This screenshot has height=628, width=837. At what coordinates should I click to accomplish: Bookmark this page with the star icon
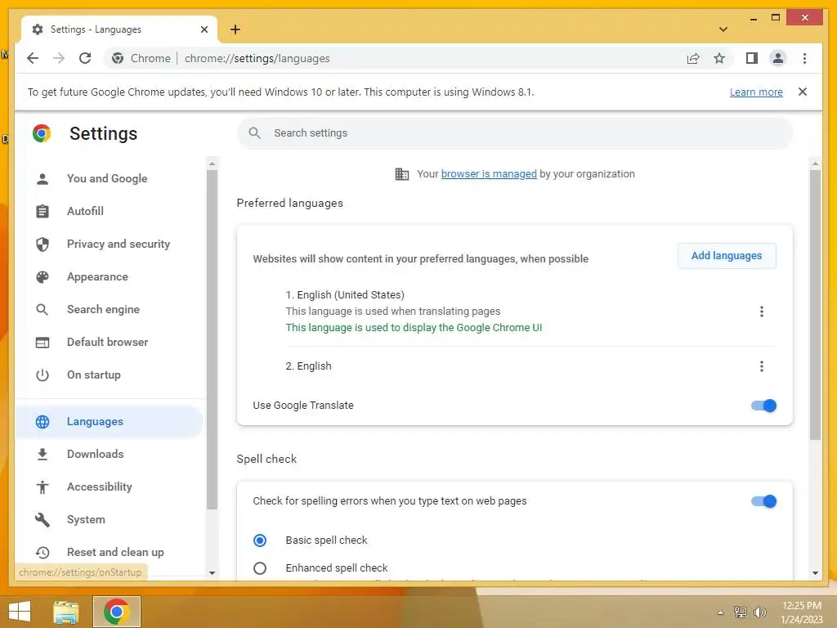pyautogui.click(x=719, y=58)
